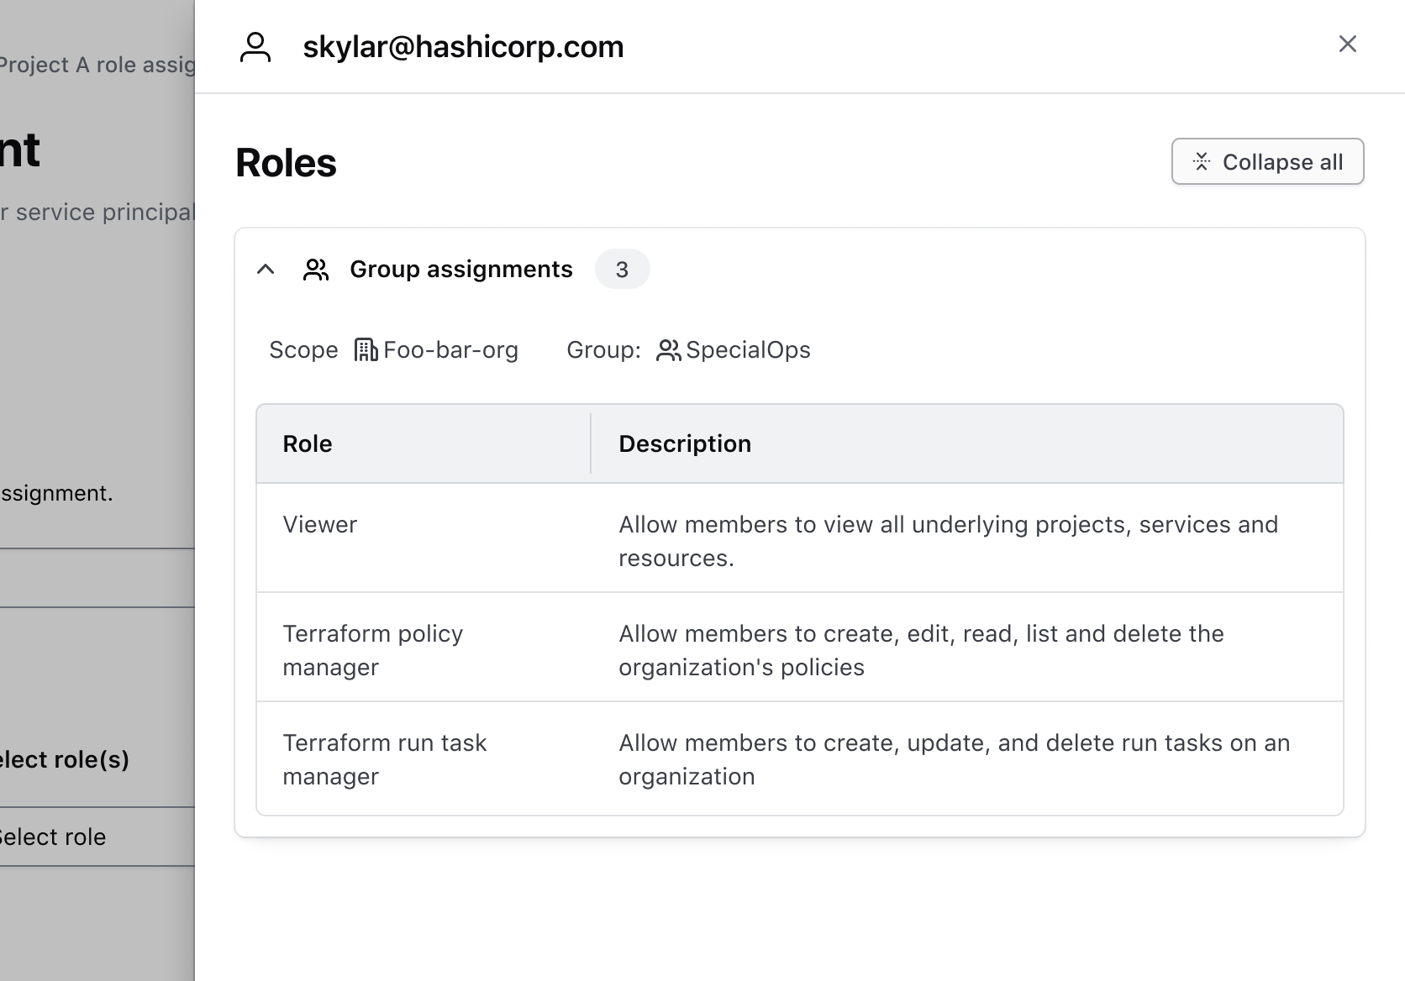
Task: Click the close X icon on the panel
Action: 1348,44
